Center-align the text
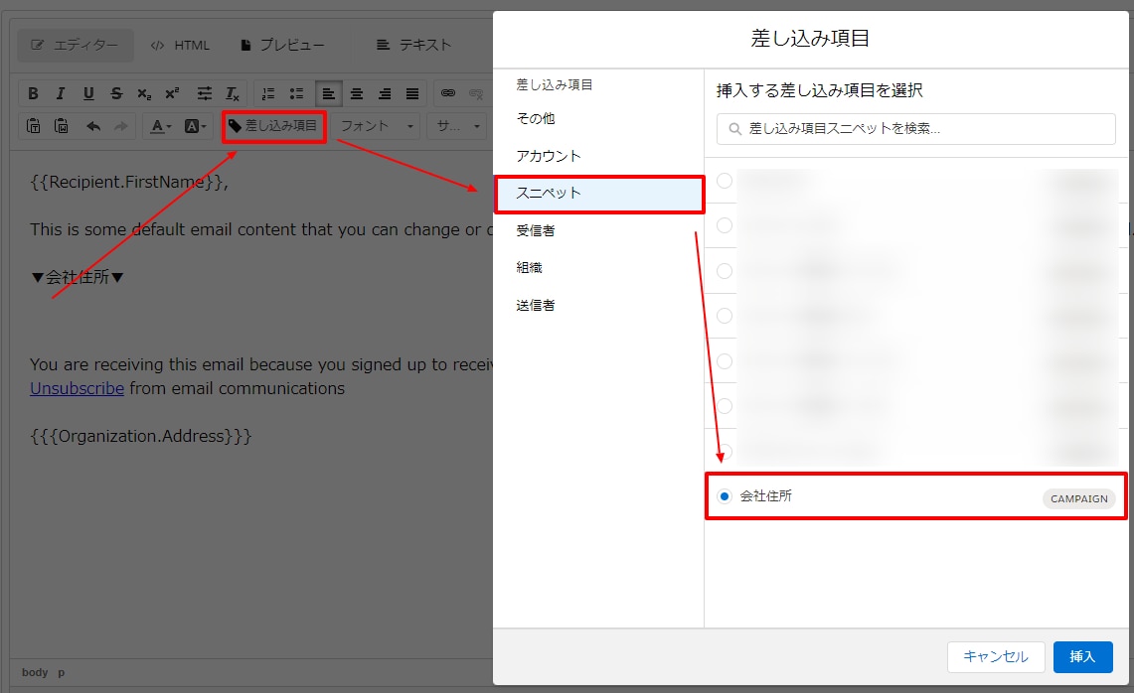The height and width of the screenshot is (693, 1134). click(x=357, y=93)
